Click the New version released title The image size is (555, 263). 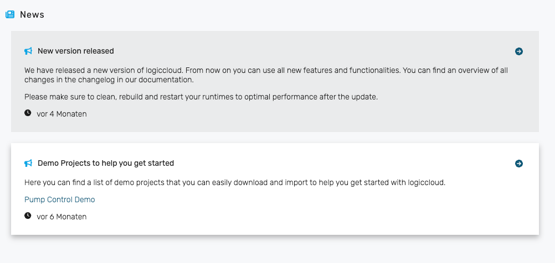click(76, 51)
